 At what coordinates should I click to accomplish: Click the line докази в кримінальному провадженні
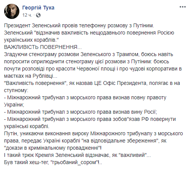pos(53,148)
